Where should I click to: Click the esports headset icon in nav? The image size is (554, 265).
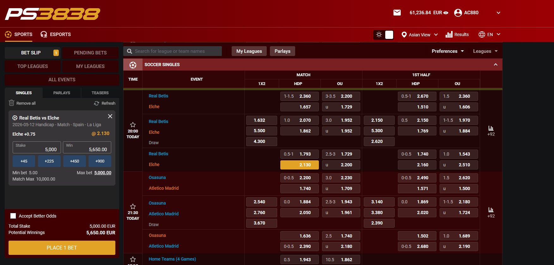[x=44, y=34]
